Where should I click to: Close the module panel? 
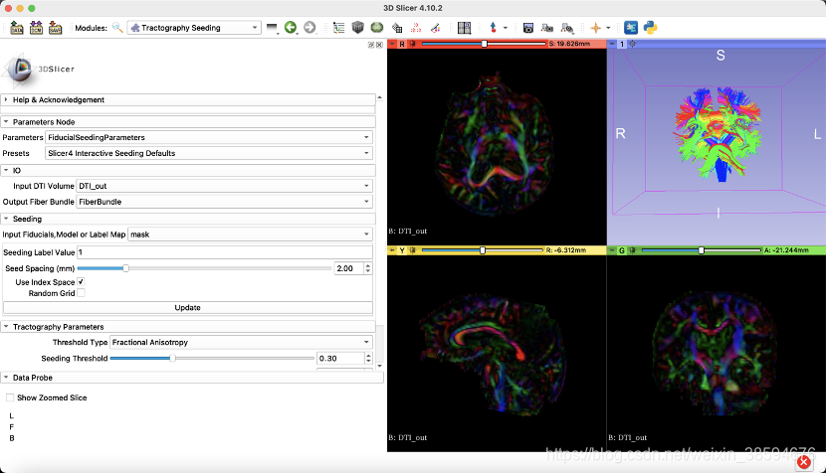point(379,46)
